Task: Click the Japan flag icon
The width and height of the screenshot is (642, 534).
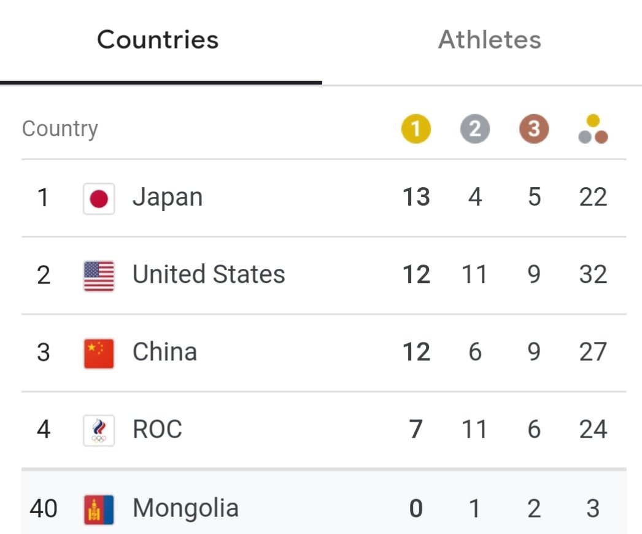Action: 99,199
